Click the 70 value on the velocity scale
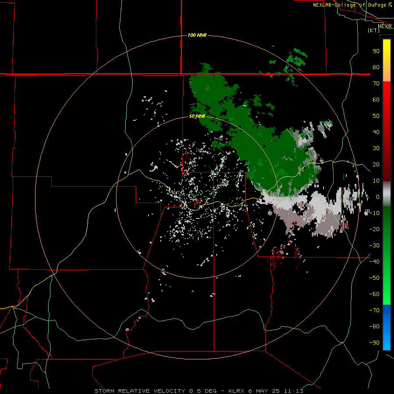Screen dimensions: 394x394 click(376, 84)
